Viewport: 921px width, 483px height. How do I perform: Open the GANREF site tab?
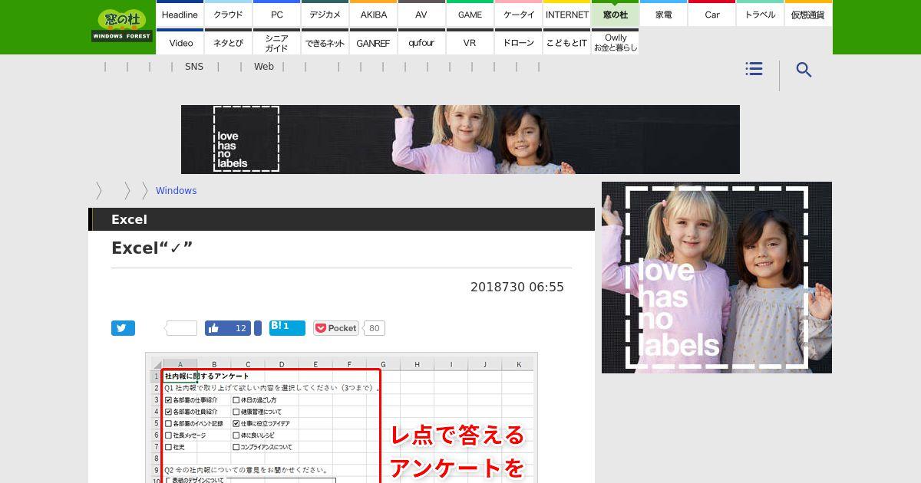(x=373, y=43)
